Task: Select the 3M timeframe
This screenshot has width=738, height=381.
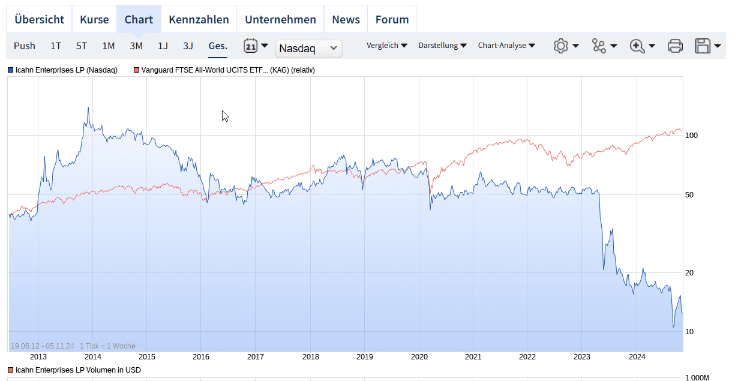Action: click(x=136, y=46)
